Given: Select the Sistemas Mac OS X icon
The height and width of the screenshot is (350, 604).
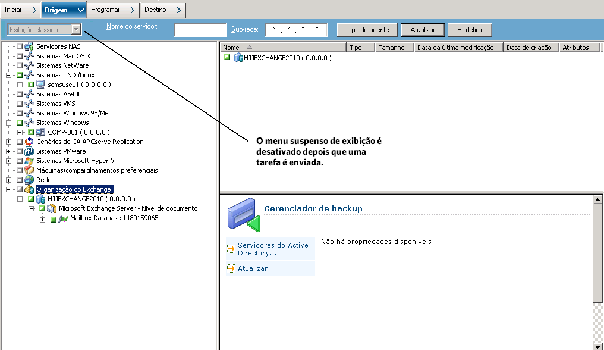Looking at the screenshot, I should click(28, 56).
